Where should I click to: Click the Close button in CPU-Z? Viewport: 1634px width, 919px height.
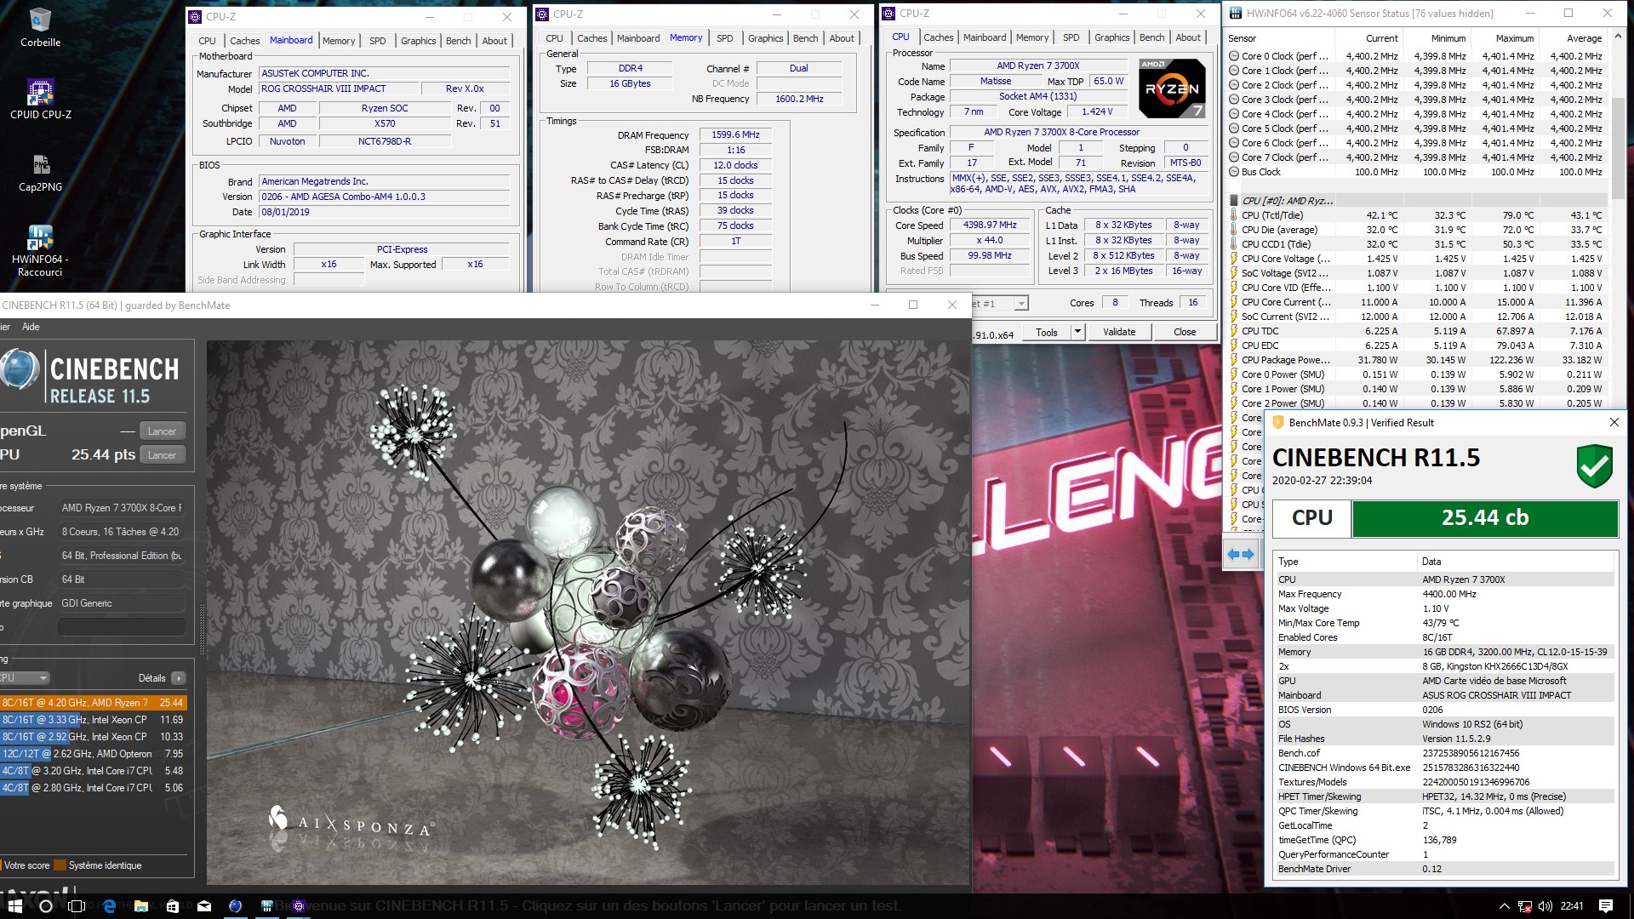[1185, 333]
